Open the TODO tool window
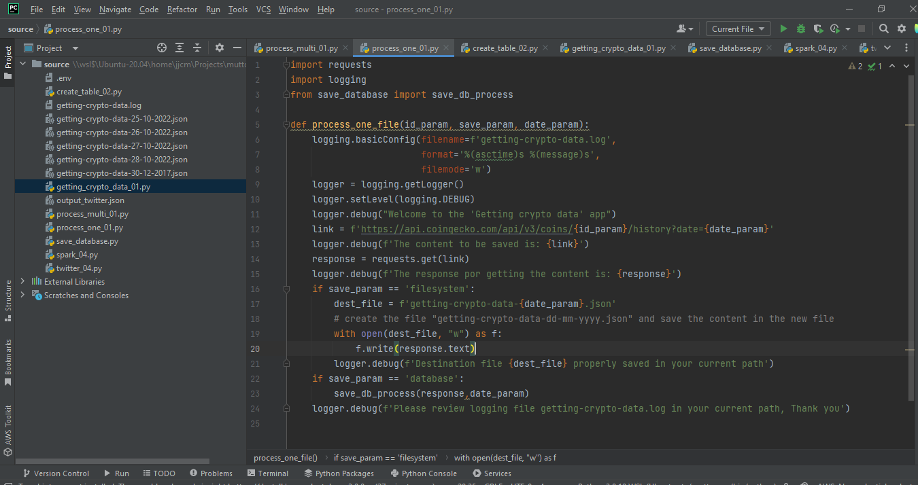This screenshot has width=918, height=485. 159,473
